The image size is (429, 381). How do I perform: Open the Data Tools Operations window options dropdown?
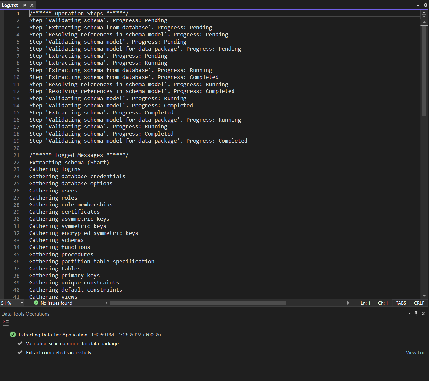[409, 314]
